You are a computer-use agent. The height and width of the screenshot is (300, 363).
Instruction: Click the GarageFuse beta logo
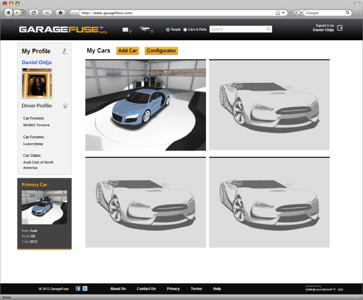click(63, 30)
